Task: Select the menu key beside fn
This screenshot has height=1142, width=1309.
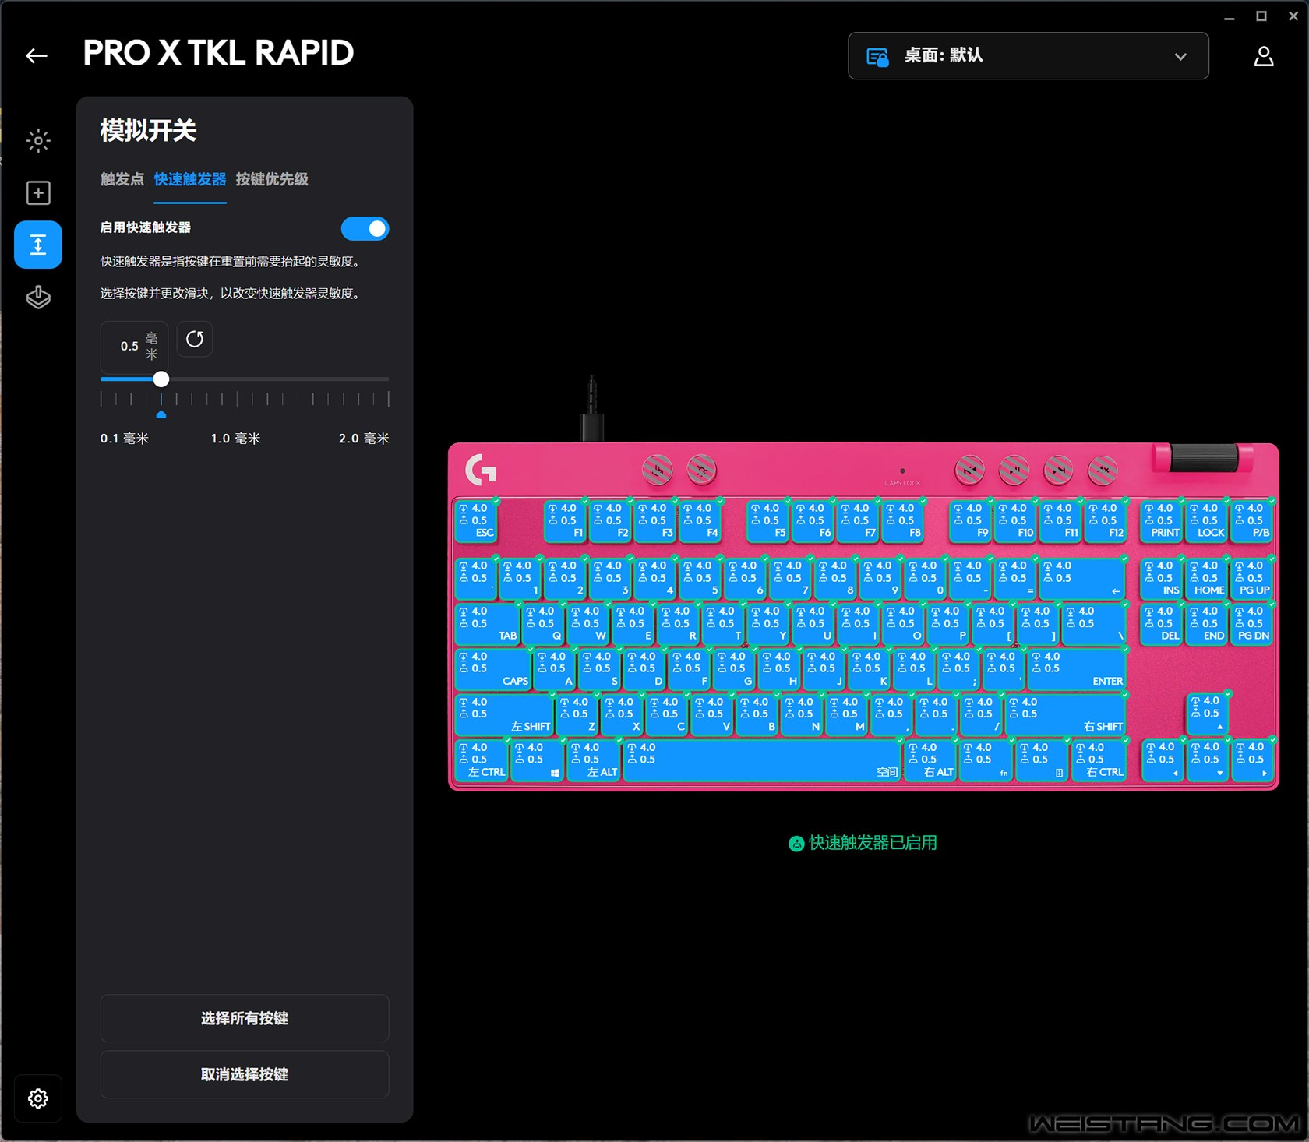Action: coord(1043,760)
